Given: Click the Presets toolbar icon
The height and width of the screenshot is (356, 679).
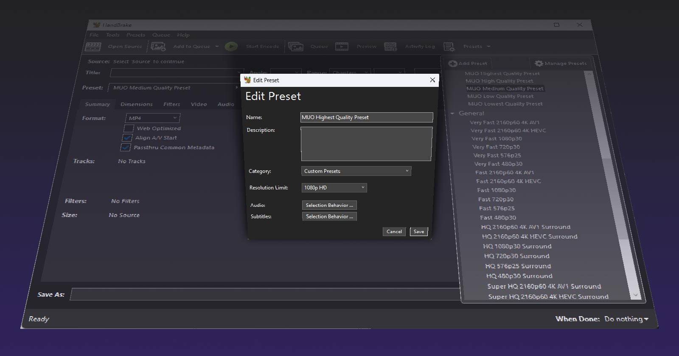Looking at the screenshot, I should 449,47.
